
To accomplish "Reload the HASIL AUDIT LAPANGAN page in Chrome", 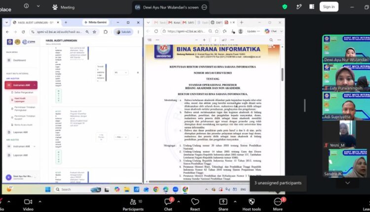I will click(23, 32).
